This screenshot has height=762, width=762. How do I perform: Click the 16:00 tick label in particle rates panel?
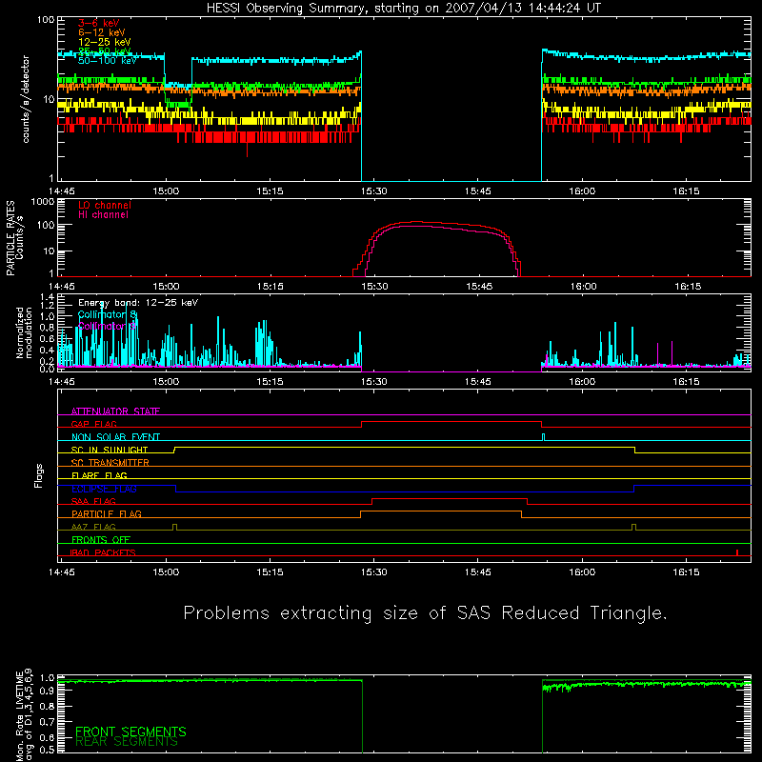[x=583, y=287]
